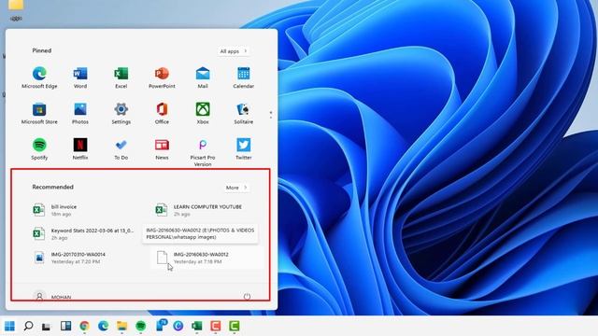Open Task View on the taskbar
598x336 pixels.
point(47,326)
